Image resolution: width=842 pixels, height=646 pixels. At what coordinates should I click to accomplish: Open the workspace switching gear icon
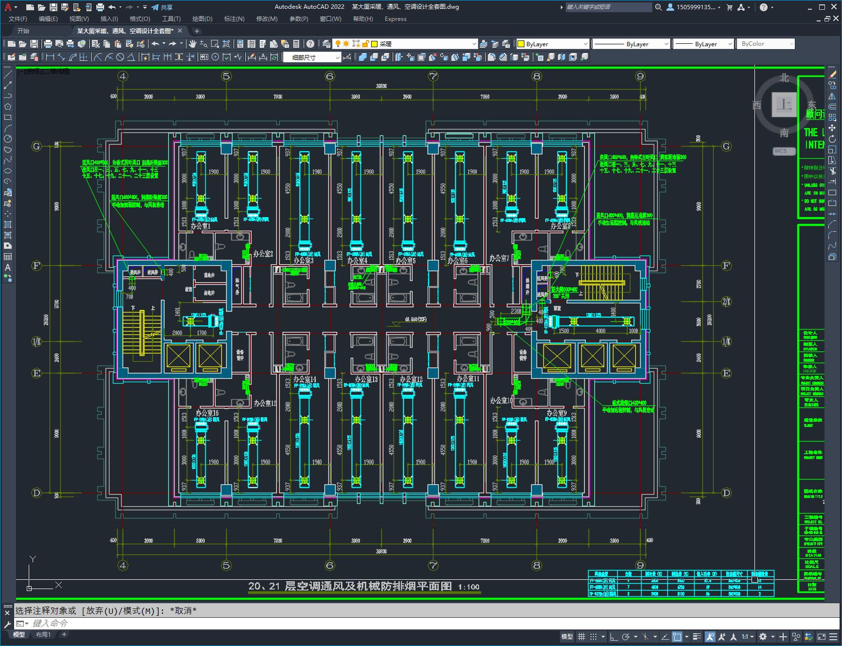coord(763,636)
